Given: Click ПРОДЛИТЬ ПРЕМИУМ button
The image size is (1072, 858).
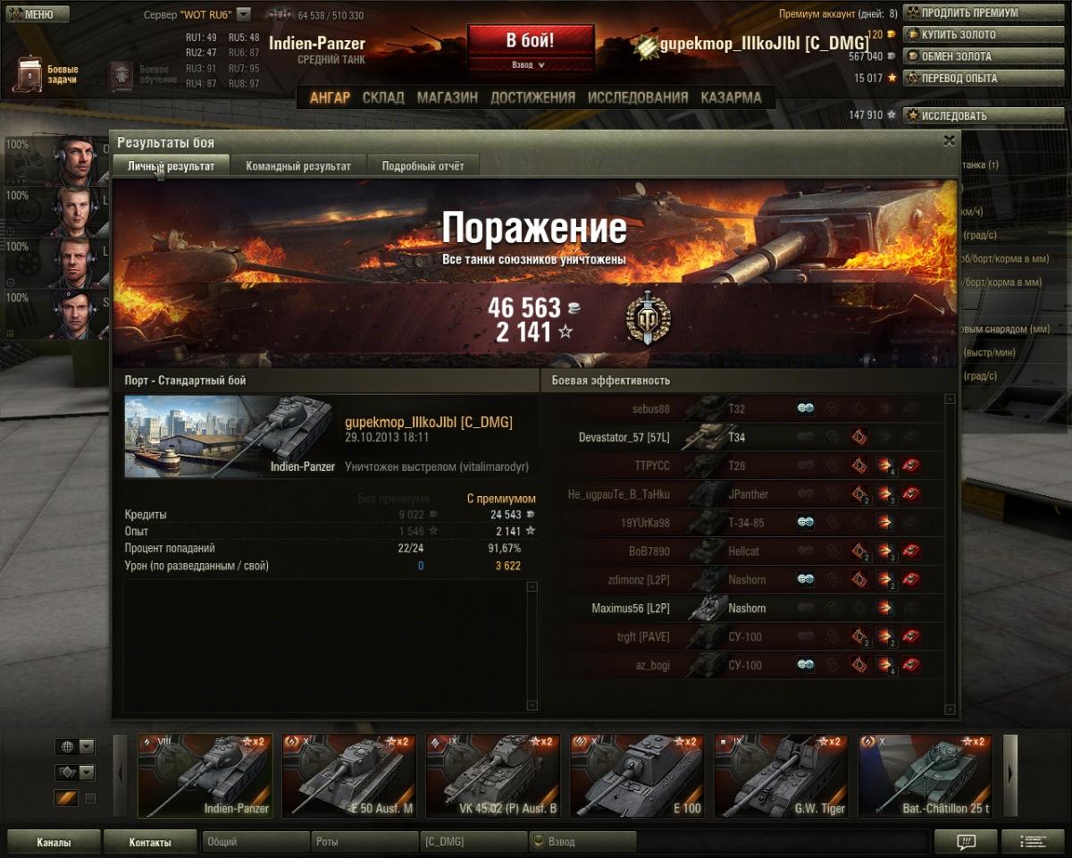Looking at the screenshot, I should [983, 13].
